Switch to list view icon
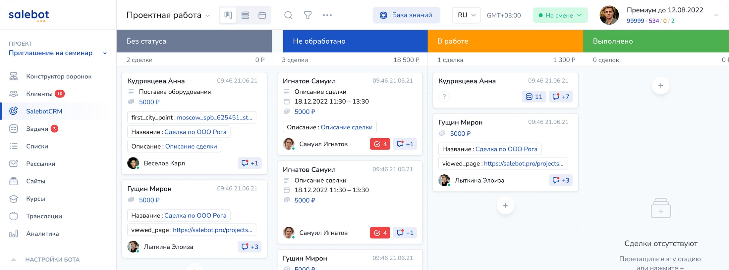Viewport: 729px width, 270px height. pos(245,15)
